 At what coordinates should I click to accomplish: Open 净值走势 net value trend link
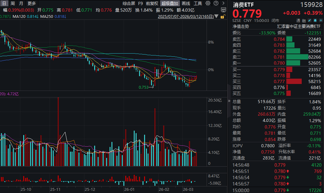240,27
